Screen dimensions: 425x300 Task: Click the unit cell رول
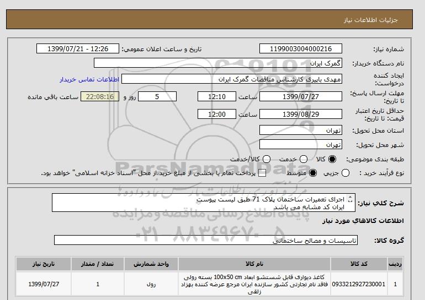(151, 284)
